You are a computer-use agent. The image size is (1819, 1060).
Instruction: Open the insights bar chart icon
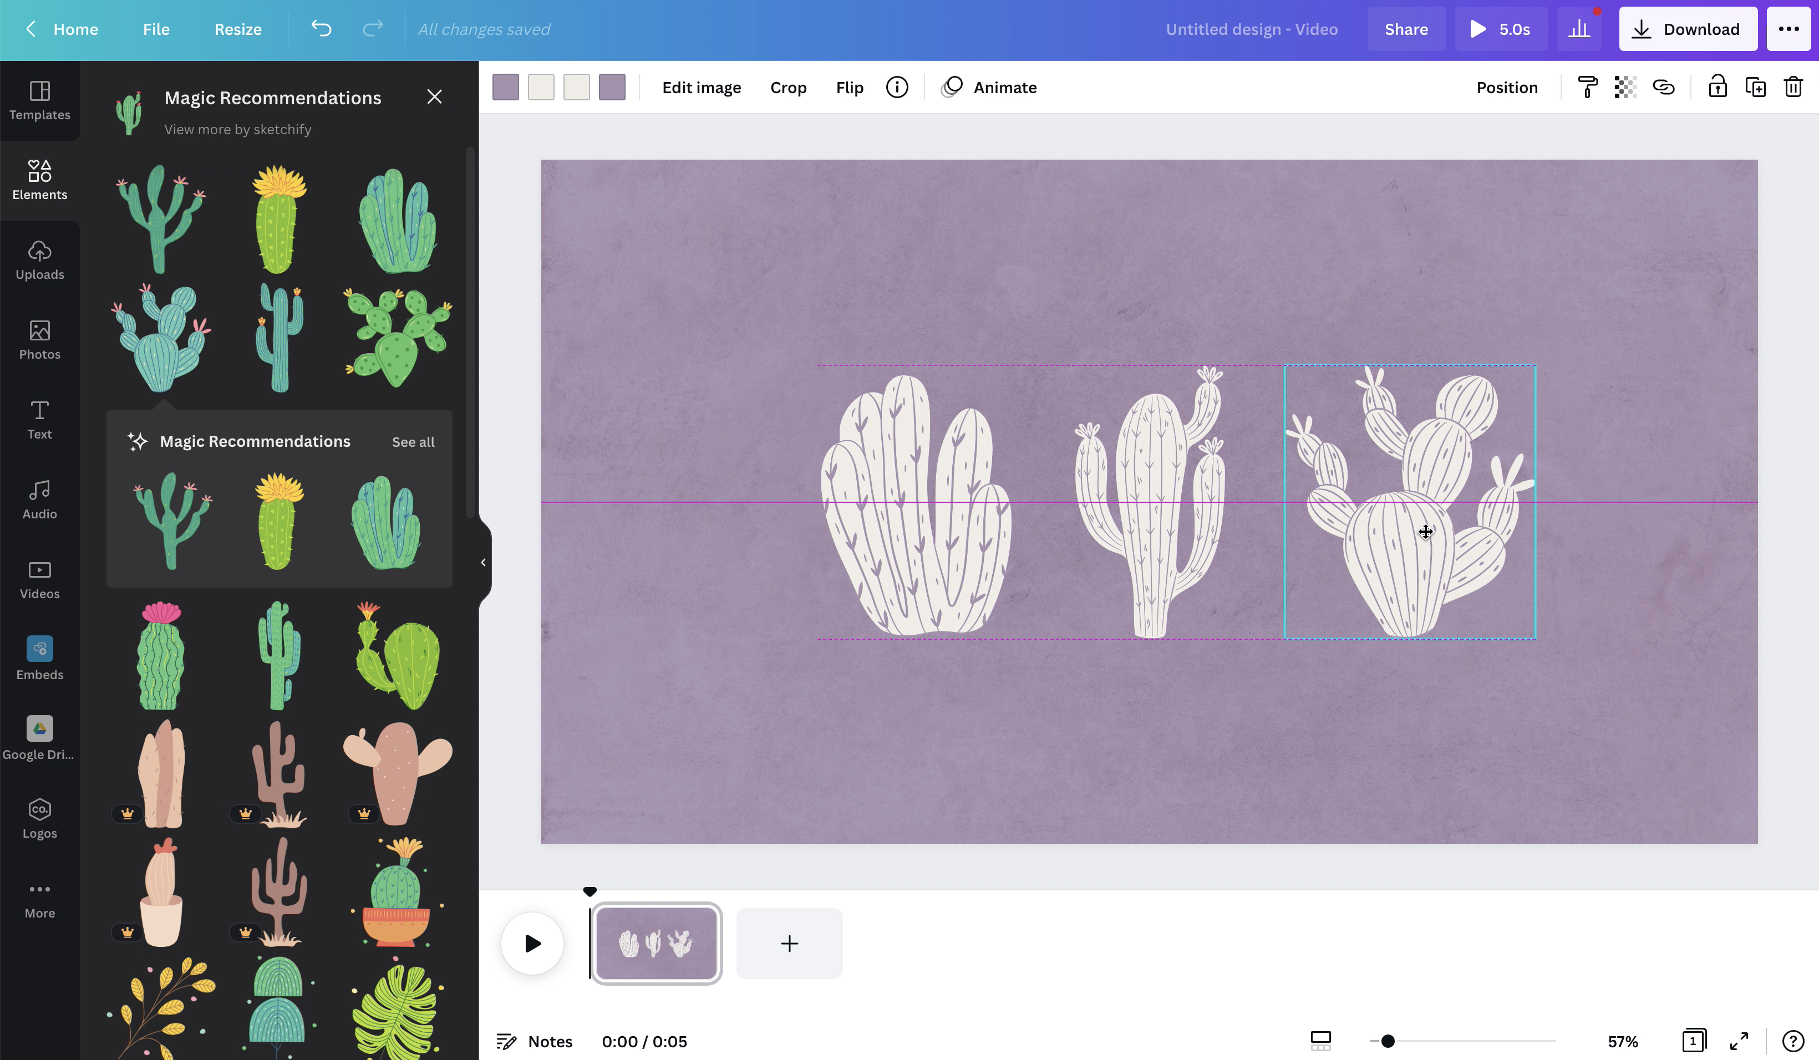click(x=1579, y=29)
